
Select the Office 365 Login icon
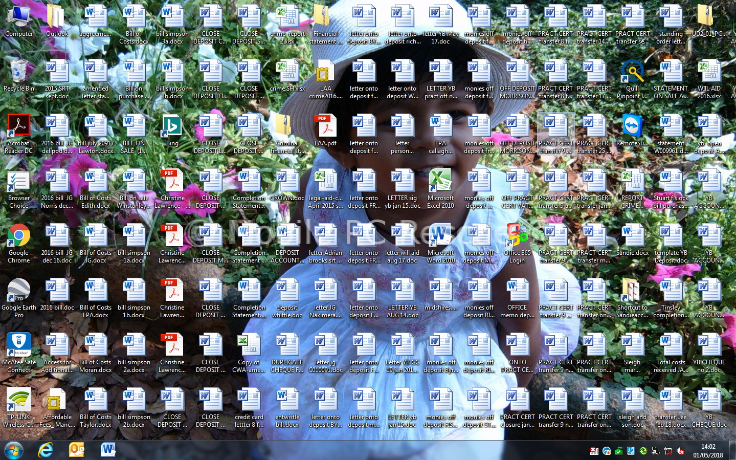point(517,237)
